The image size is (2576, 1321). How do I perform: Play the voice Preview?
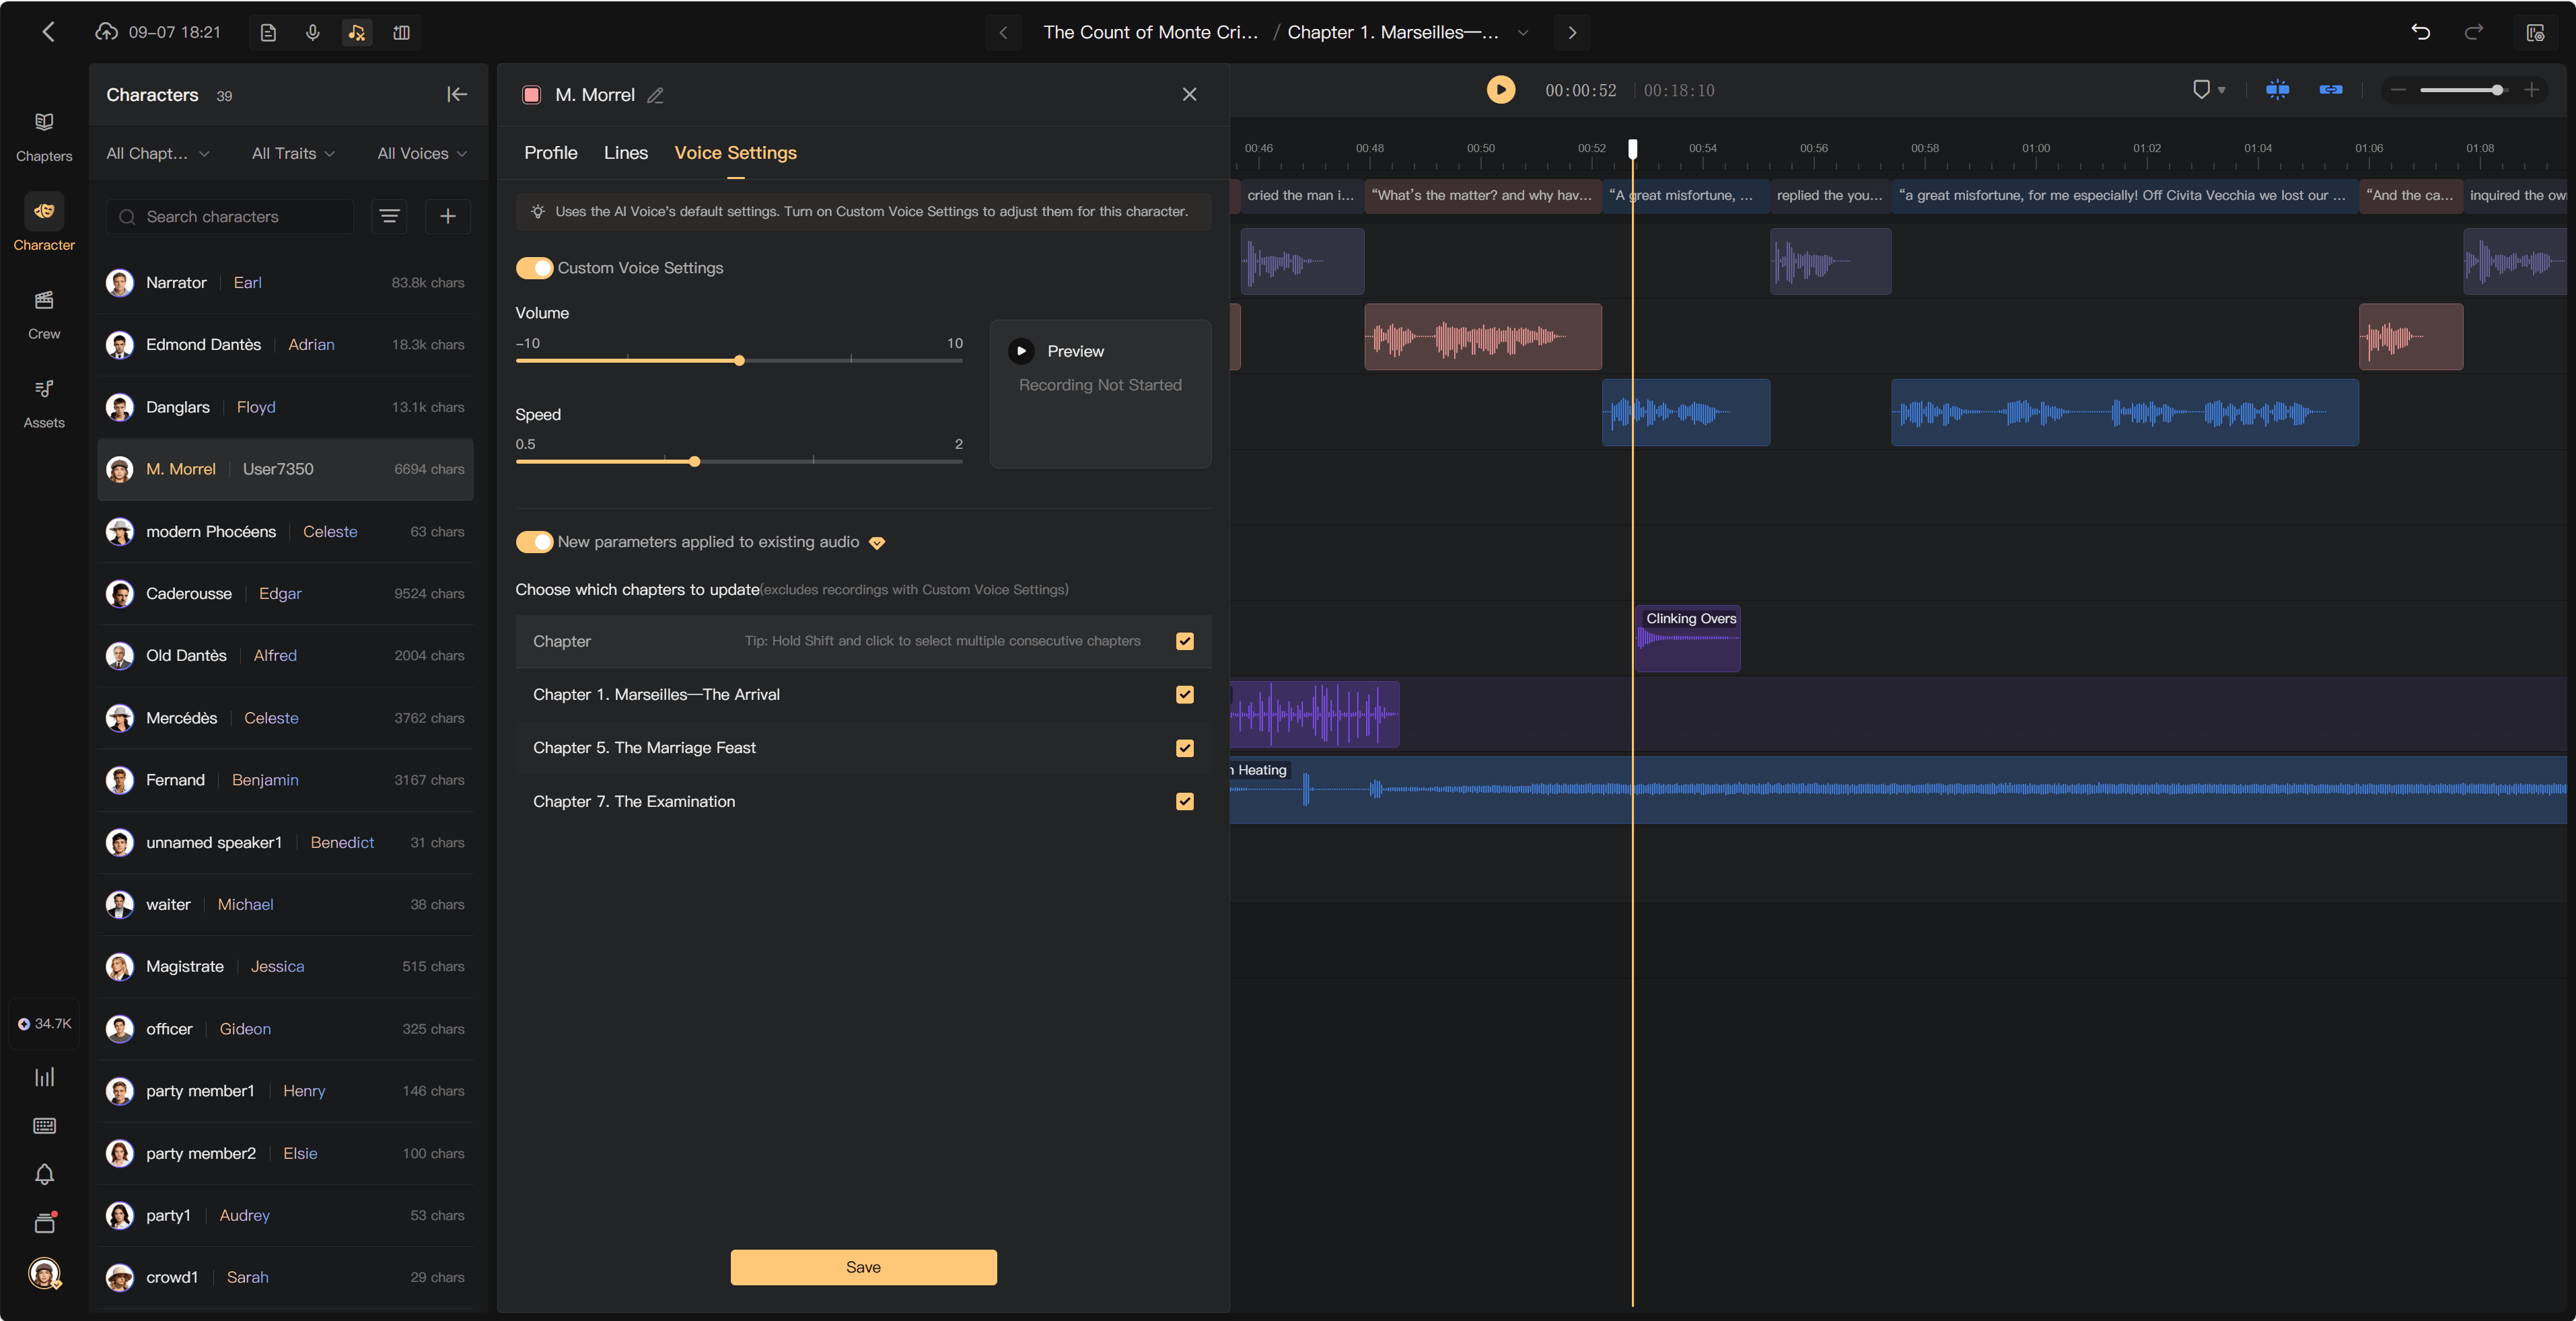coord(1021,351)
